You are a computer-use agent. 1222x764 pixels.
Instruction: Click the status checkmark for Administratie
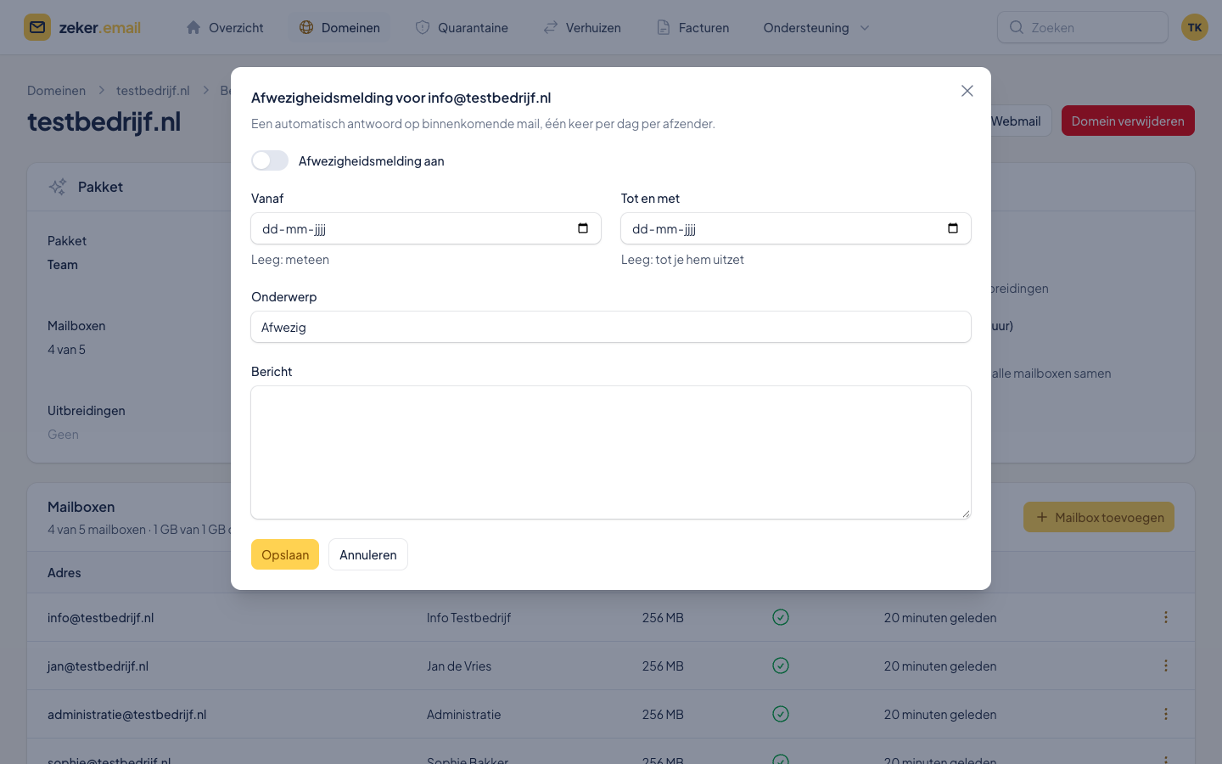(781, 714)
